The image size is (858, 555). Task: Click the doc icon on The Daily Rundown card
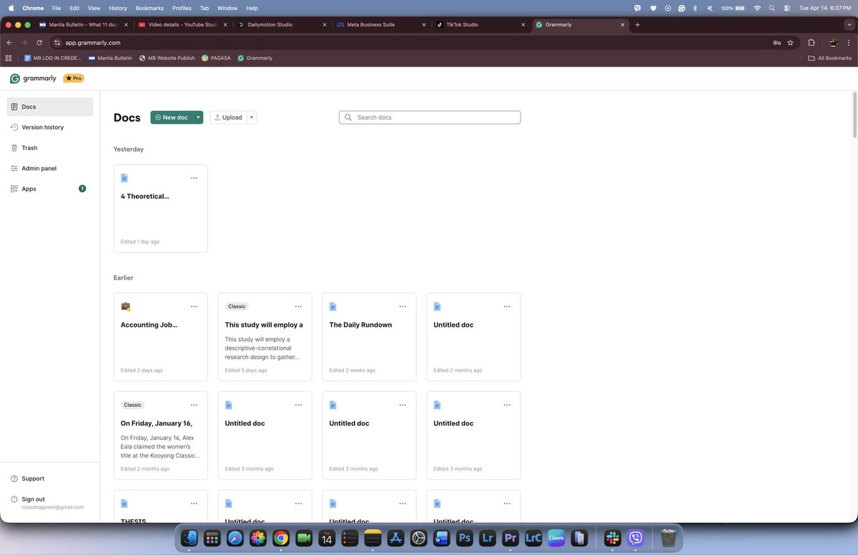[333, 306]
